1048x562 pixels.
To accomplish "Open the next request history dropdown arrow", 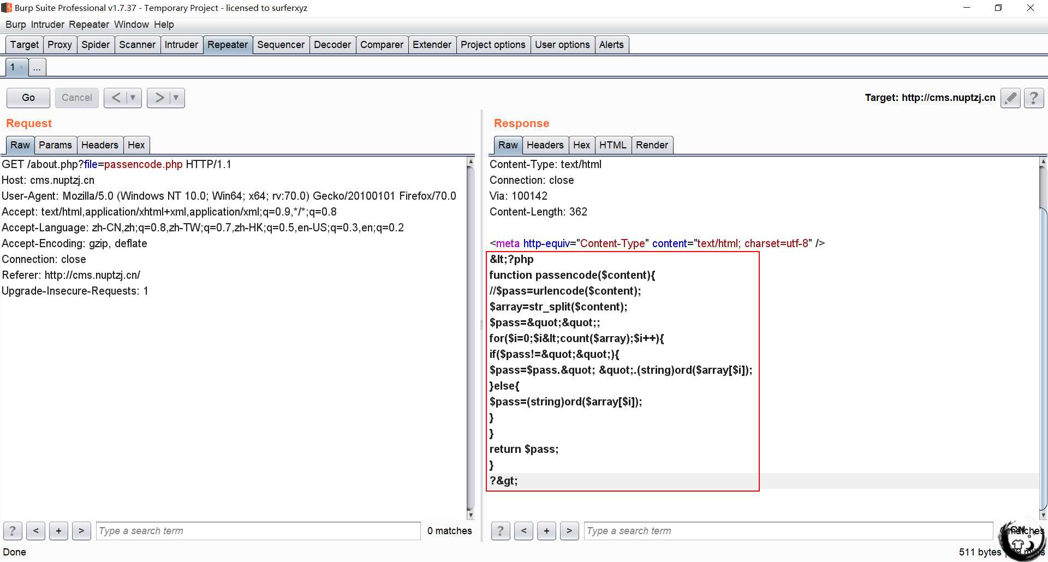I will coord(176,98).
